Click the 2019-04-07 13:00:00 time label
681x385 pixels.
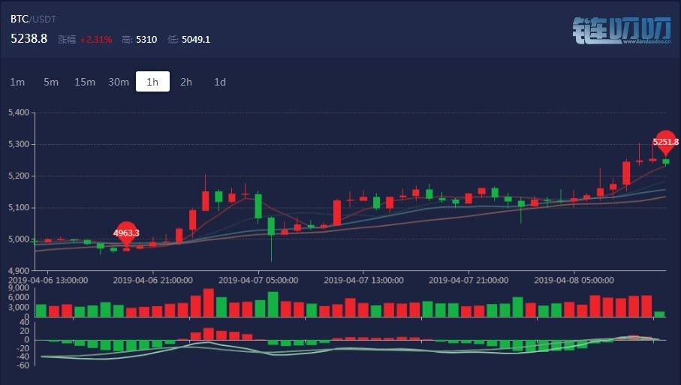(363, 281)
